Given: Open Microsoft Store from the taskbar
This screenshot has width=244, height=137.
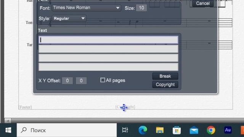Looking at the screenshot, I should [x=177, y=130].
